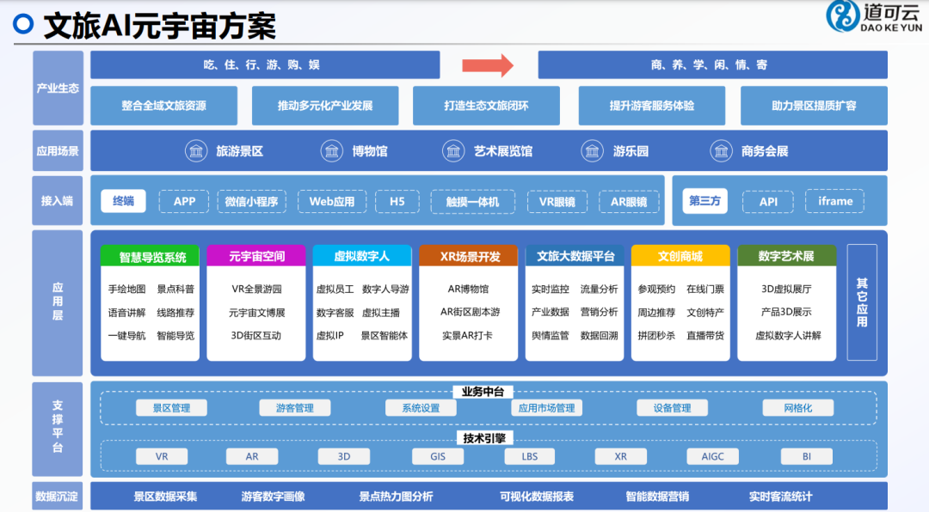Open the 数字艺术展 card header
Viewport: 929px width, 512px height.
[x=787, y=256]
